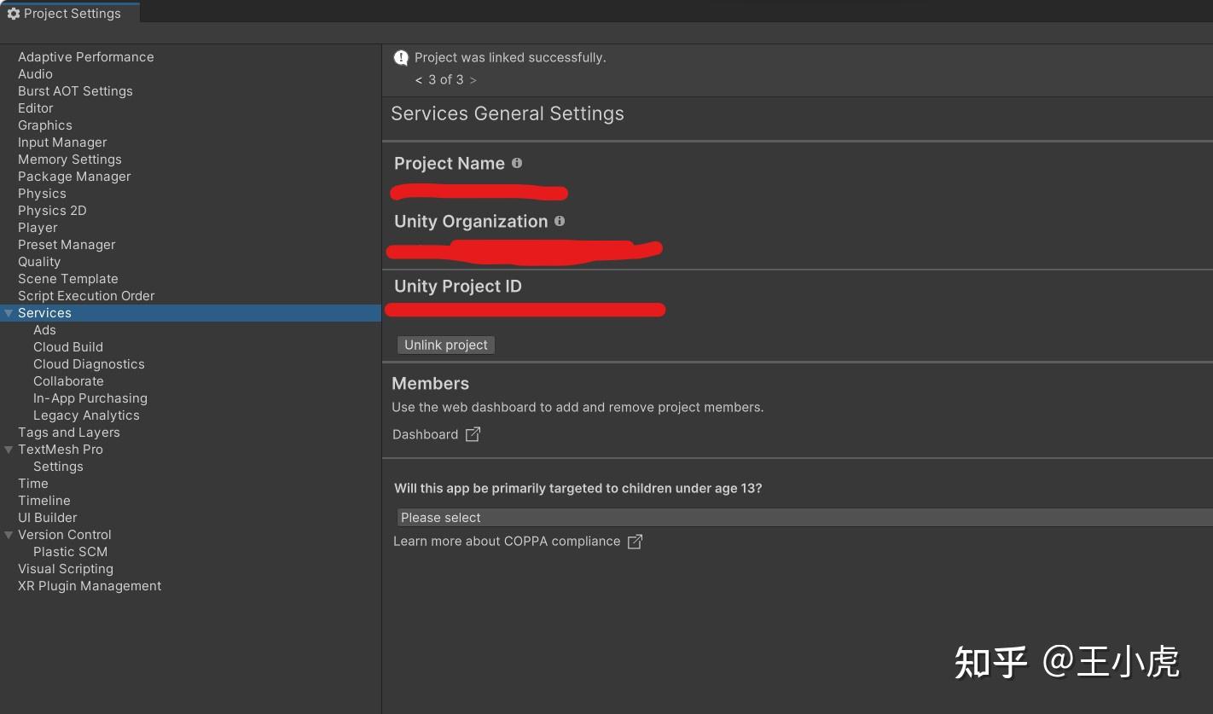
Task: Select the Project Settings tab
Action: coord(69,14)
